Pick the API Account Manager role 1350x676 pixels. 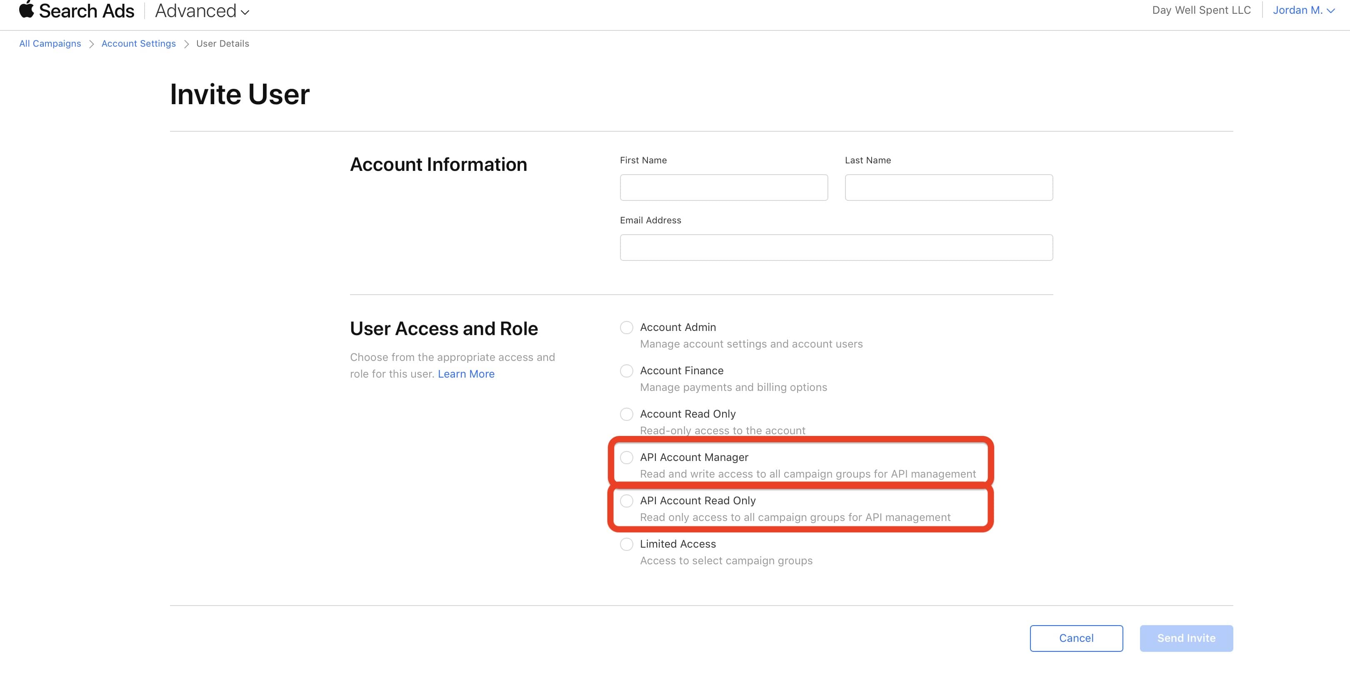626,458
